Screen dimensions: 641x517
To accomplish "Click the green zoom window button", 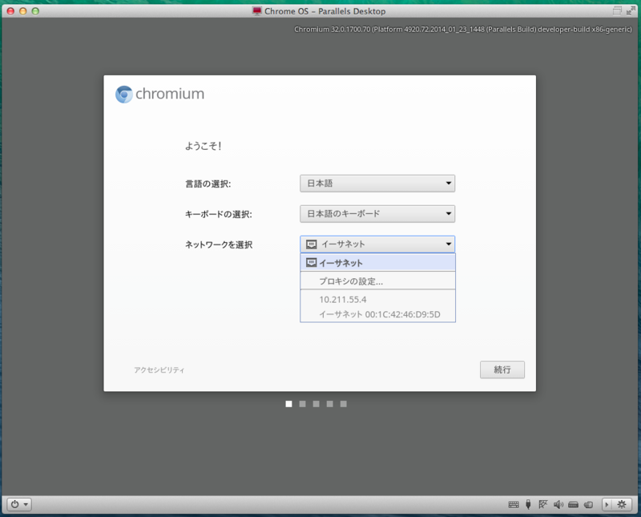I will point(35,11).
